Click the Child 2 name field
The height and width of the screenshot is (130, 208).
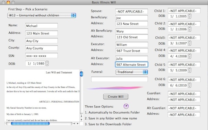pyautogui.click(x=184, y=24)
